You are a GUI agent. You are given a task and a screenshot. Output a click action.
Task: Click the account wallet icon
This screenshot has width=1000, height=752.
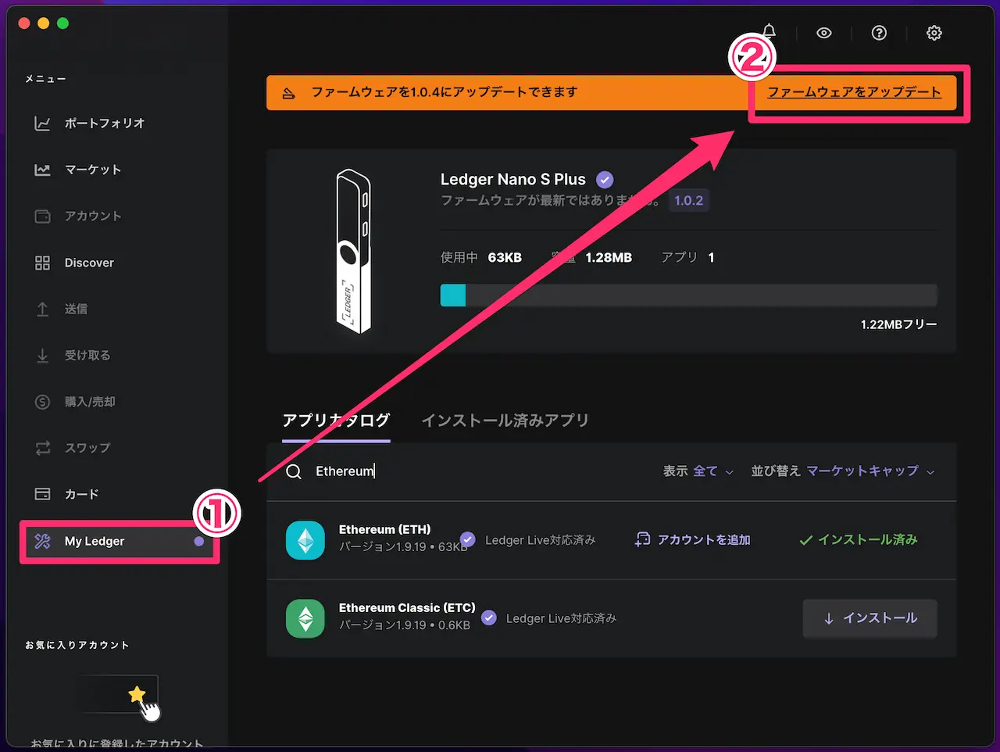point(42,216)
